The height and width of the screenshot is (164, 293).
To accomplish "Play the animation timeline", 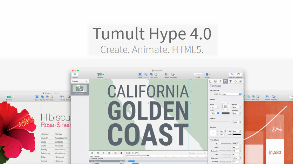I will [103, 153].
